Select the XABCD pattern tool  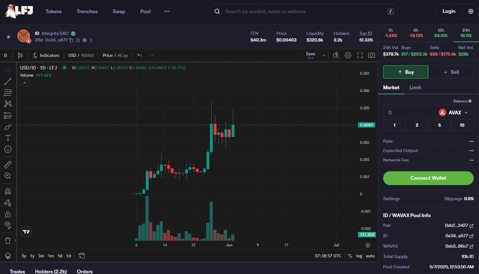click(x=8, y=104)
